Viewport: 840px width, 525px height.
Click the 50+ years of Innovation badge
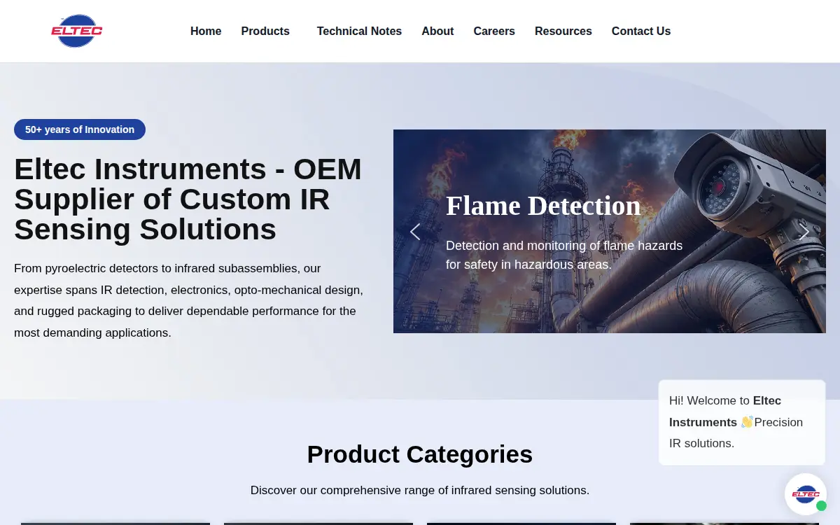pos(80,129)
